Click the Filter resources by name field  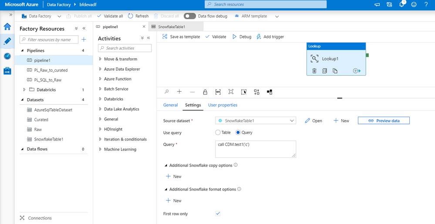pos(49,40)
